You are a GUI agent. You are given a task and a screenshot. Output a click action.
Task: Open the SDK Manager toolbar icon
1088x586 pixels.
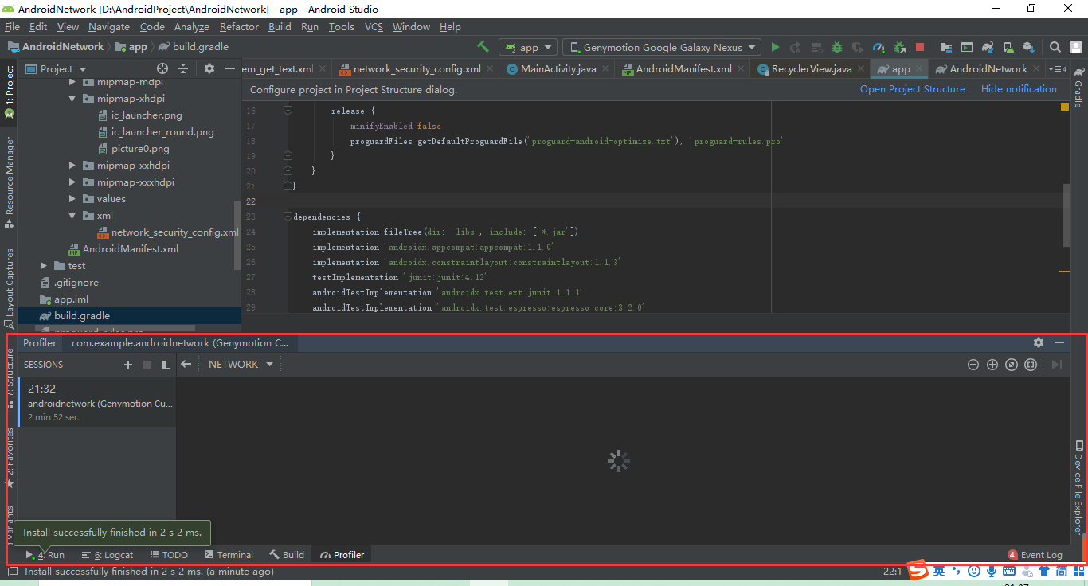[1028, 47]
